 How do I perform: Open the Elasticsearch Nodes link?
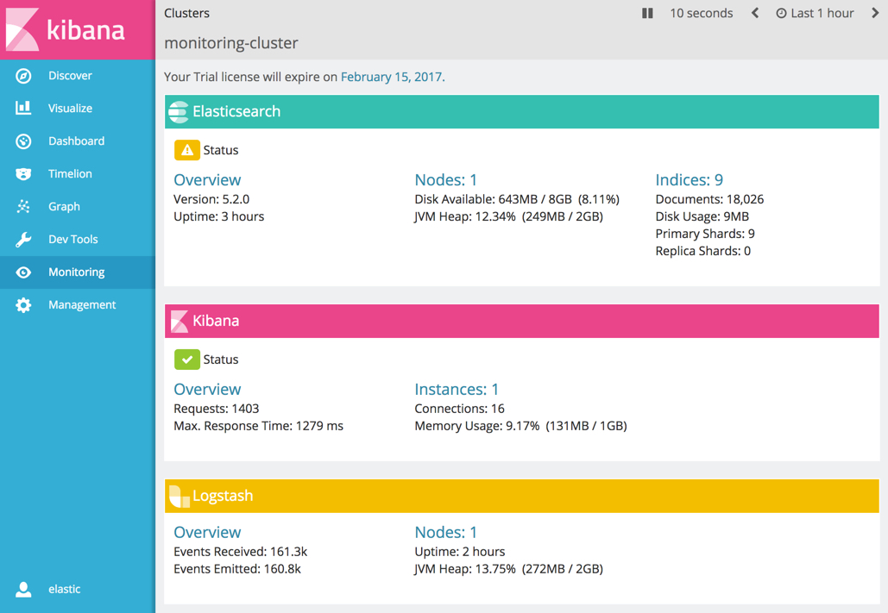[446, 179]
